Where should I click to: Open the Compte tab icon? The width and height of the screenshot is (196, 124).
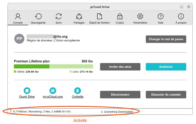[18, 16]
